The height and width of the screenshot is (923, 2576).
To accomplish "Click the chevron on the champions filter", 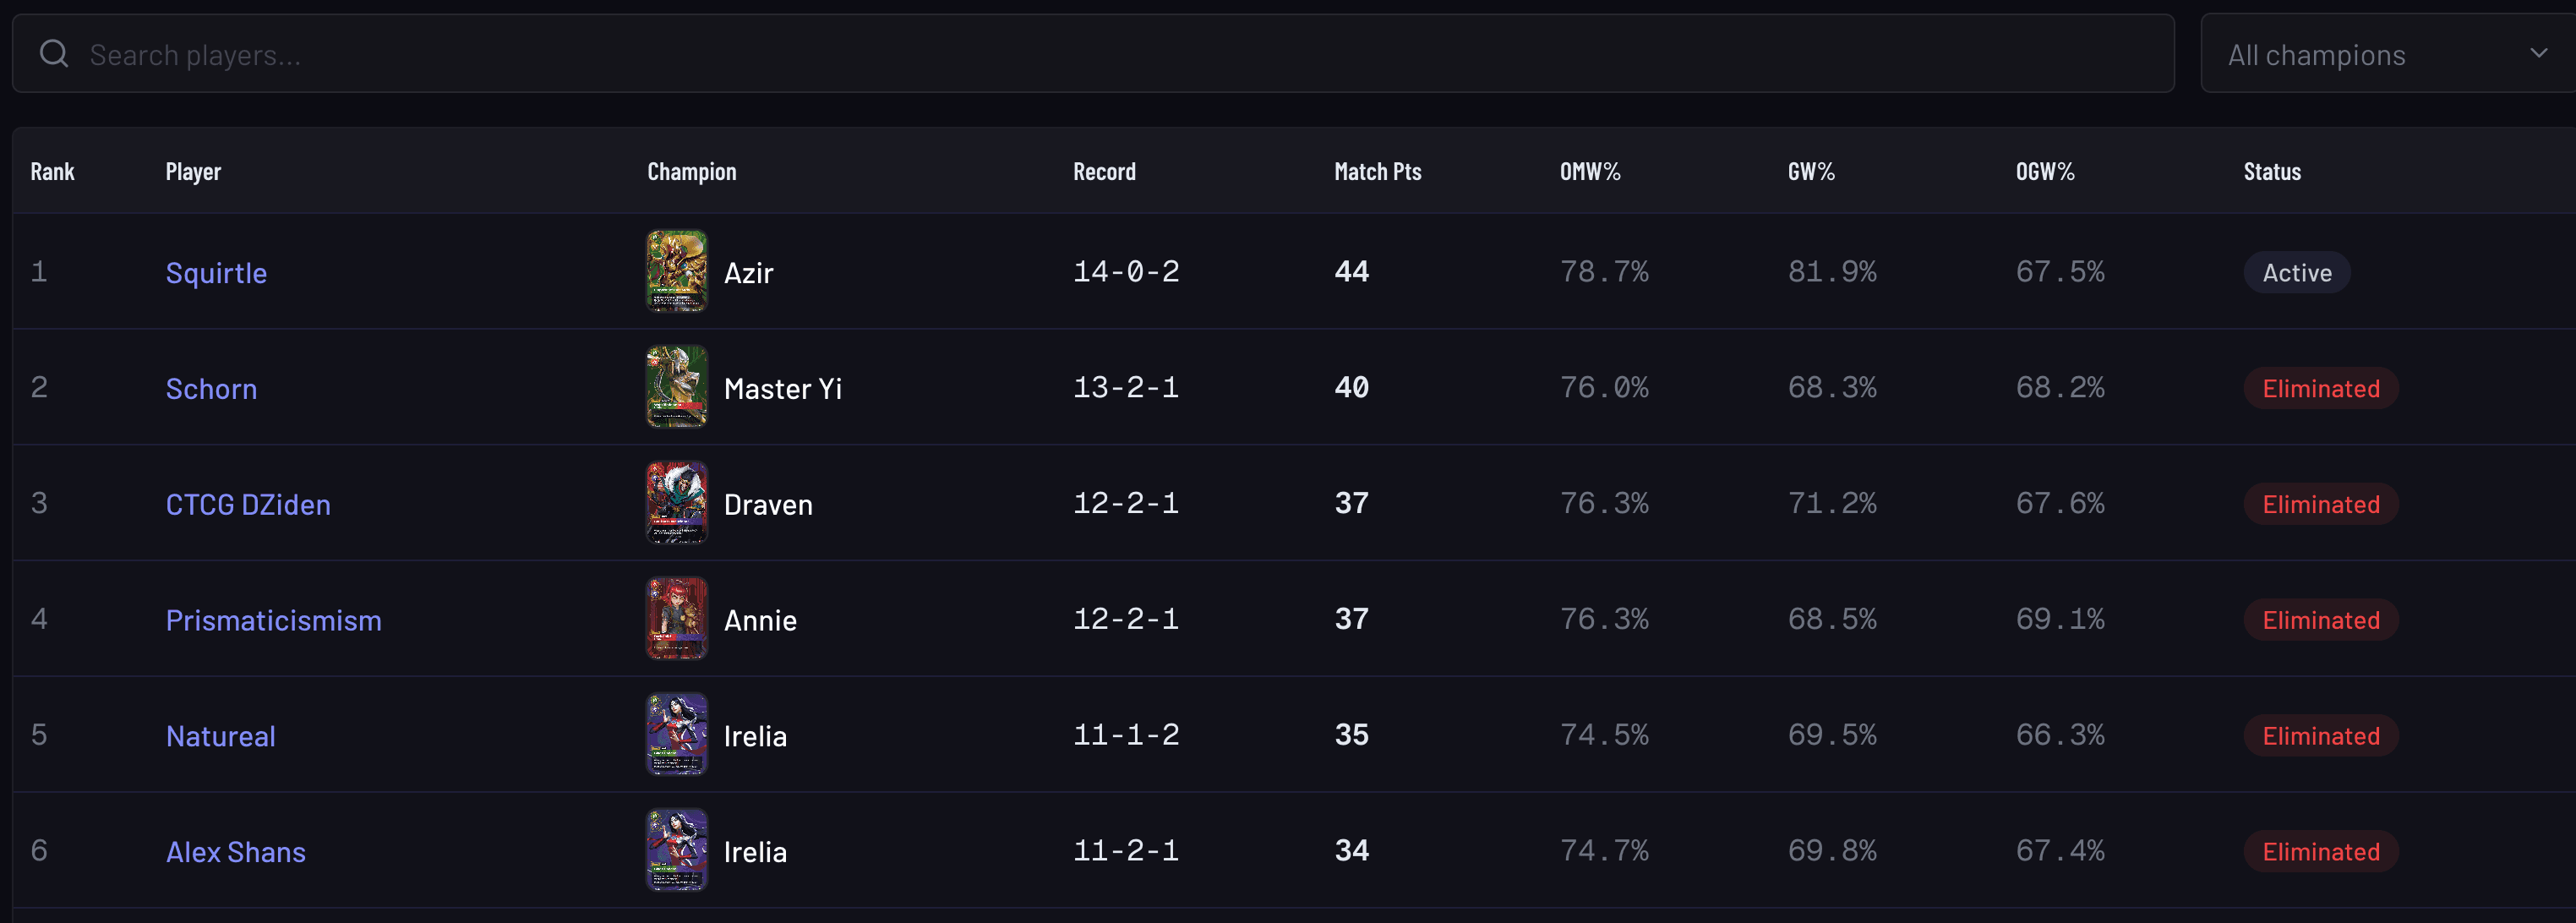I will pos(2537,53).
